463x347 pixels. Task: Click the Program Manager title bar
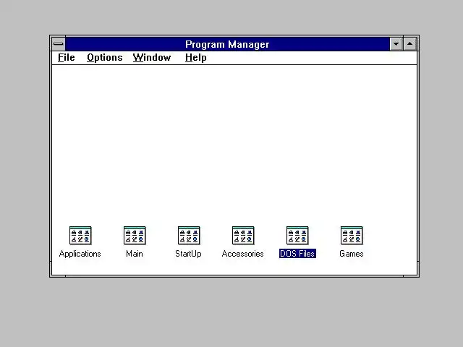[x=227, y=44]
